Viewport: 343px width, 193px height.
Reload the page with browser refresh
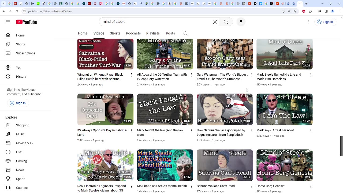coord(17,11)
